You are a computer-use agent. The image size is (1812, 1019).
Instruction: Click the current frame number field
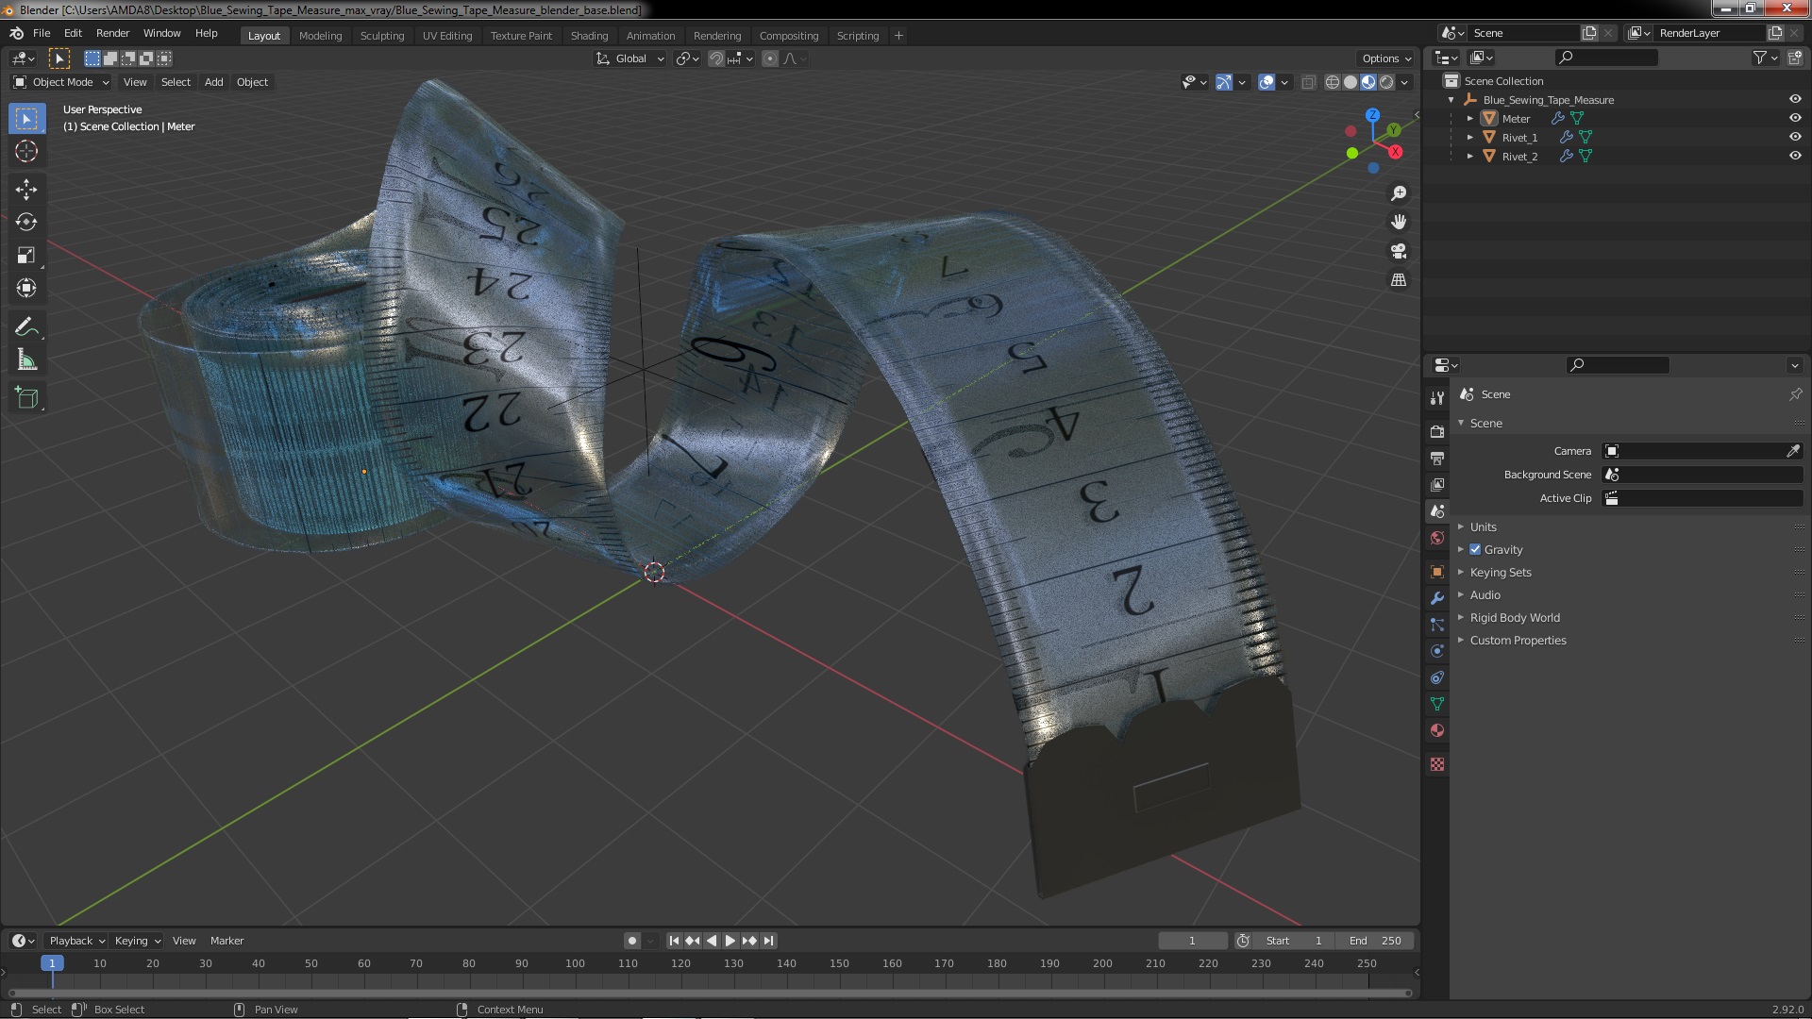[1192, 941]
